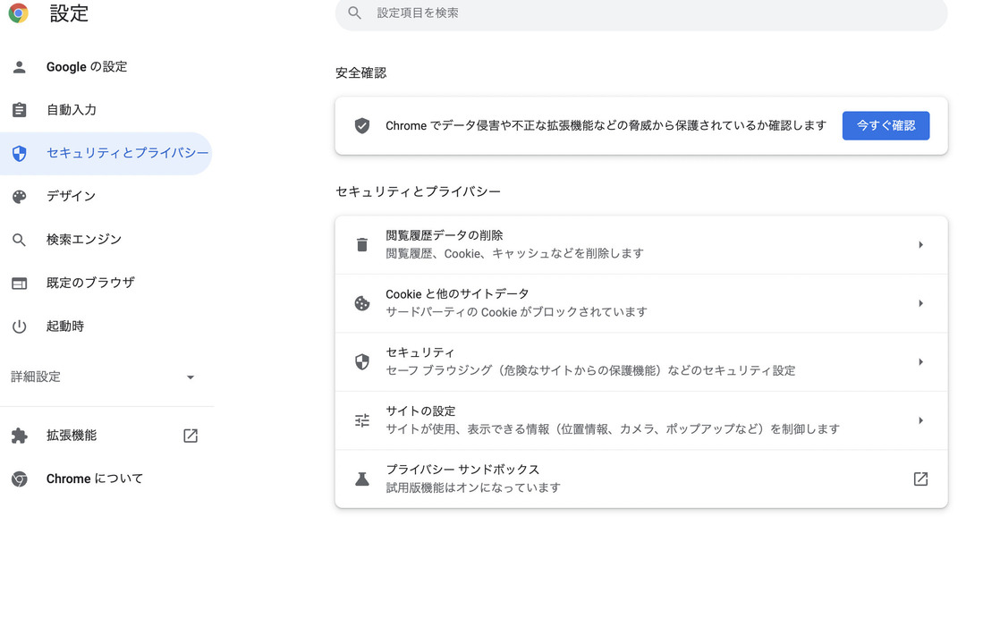Click the search magnifier icon in search bar
Image resolution: width=983 pixels, height=644 pixels.
pyautogui.click(x=355, y=13)
